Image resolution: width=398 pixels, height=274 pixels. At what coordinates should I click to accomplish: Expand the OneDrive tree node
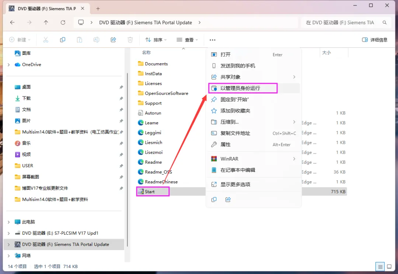click(x=8, y=65)
